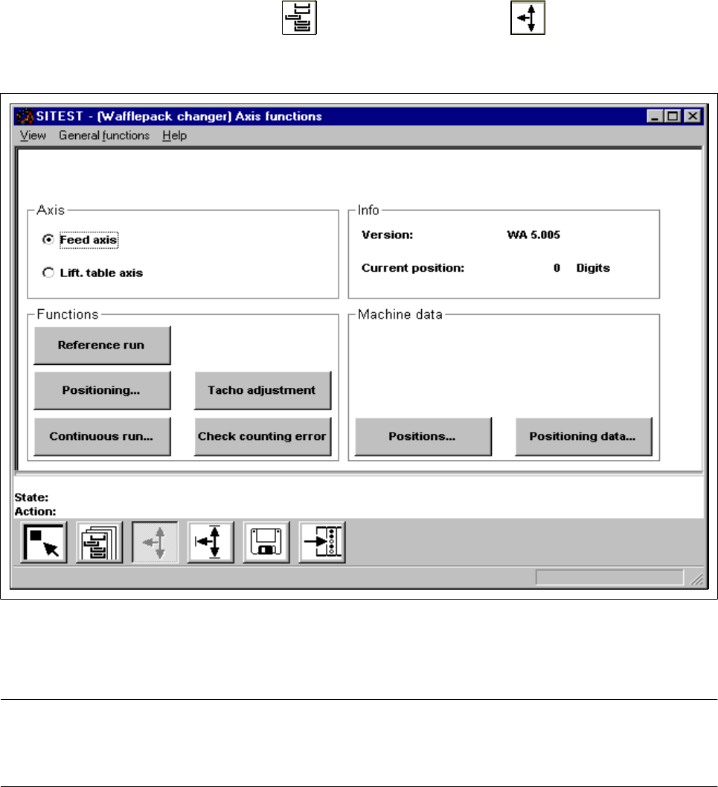
Task: Open the General functions menu
Action: (x=104, y=136)
